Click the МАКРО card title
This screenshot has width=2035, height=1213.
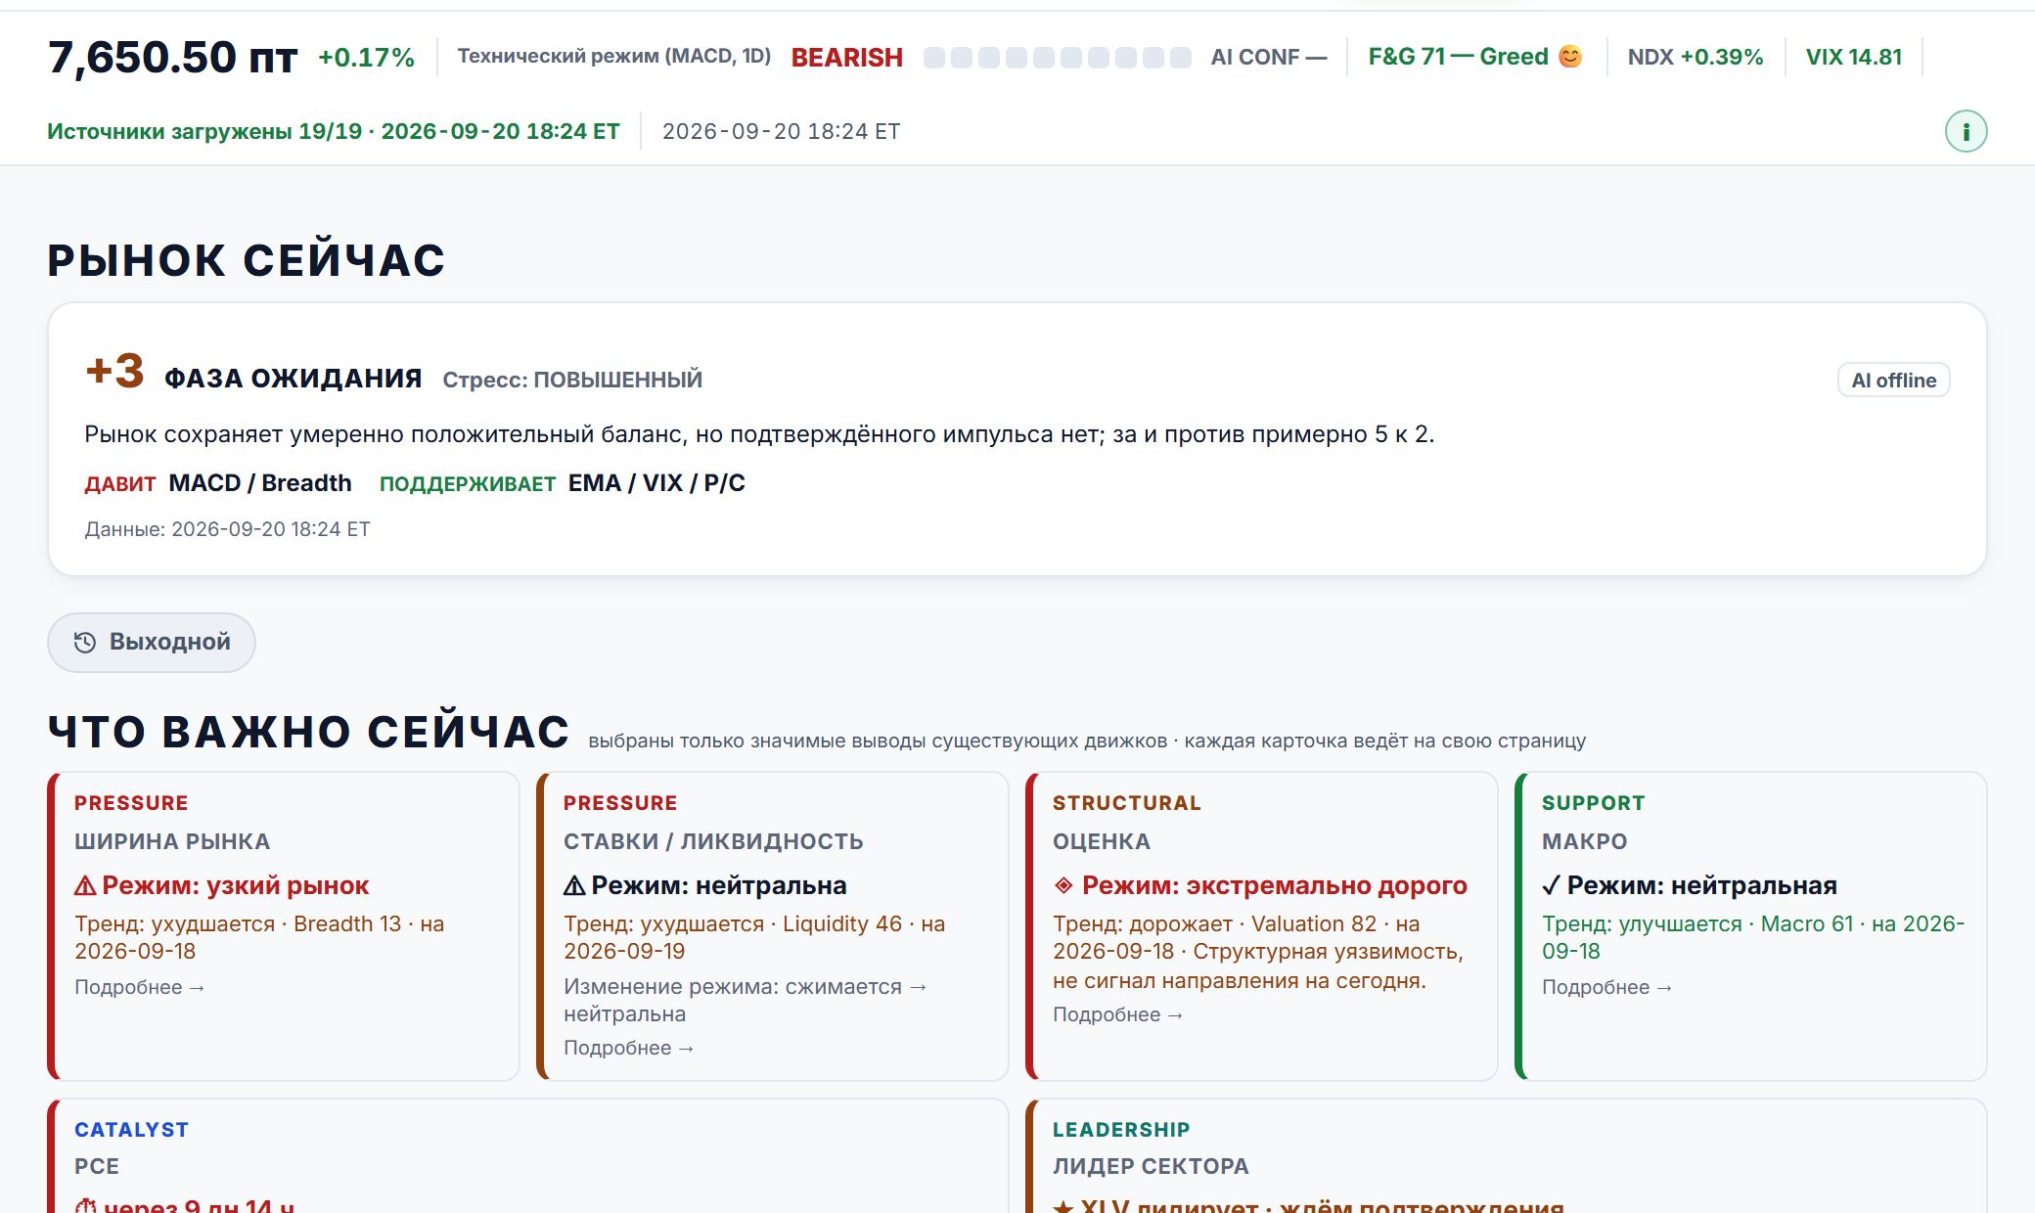(x=1585, y=841)
